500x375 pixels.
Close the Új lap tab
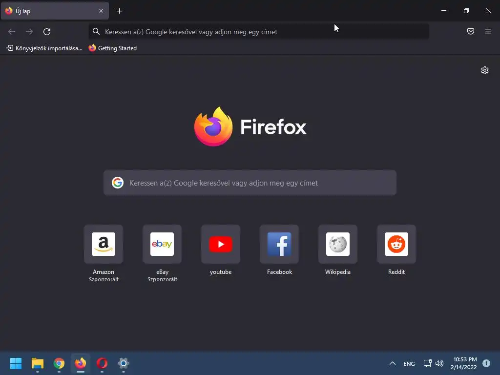pyautogui.click(x=101, y=11)
